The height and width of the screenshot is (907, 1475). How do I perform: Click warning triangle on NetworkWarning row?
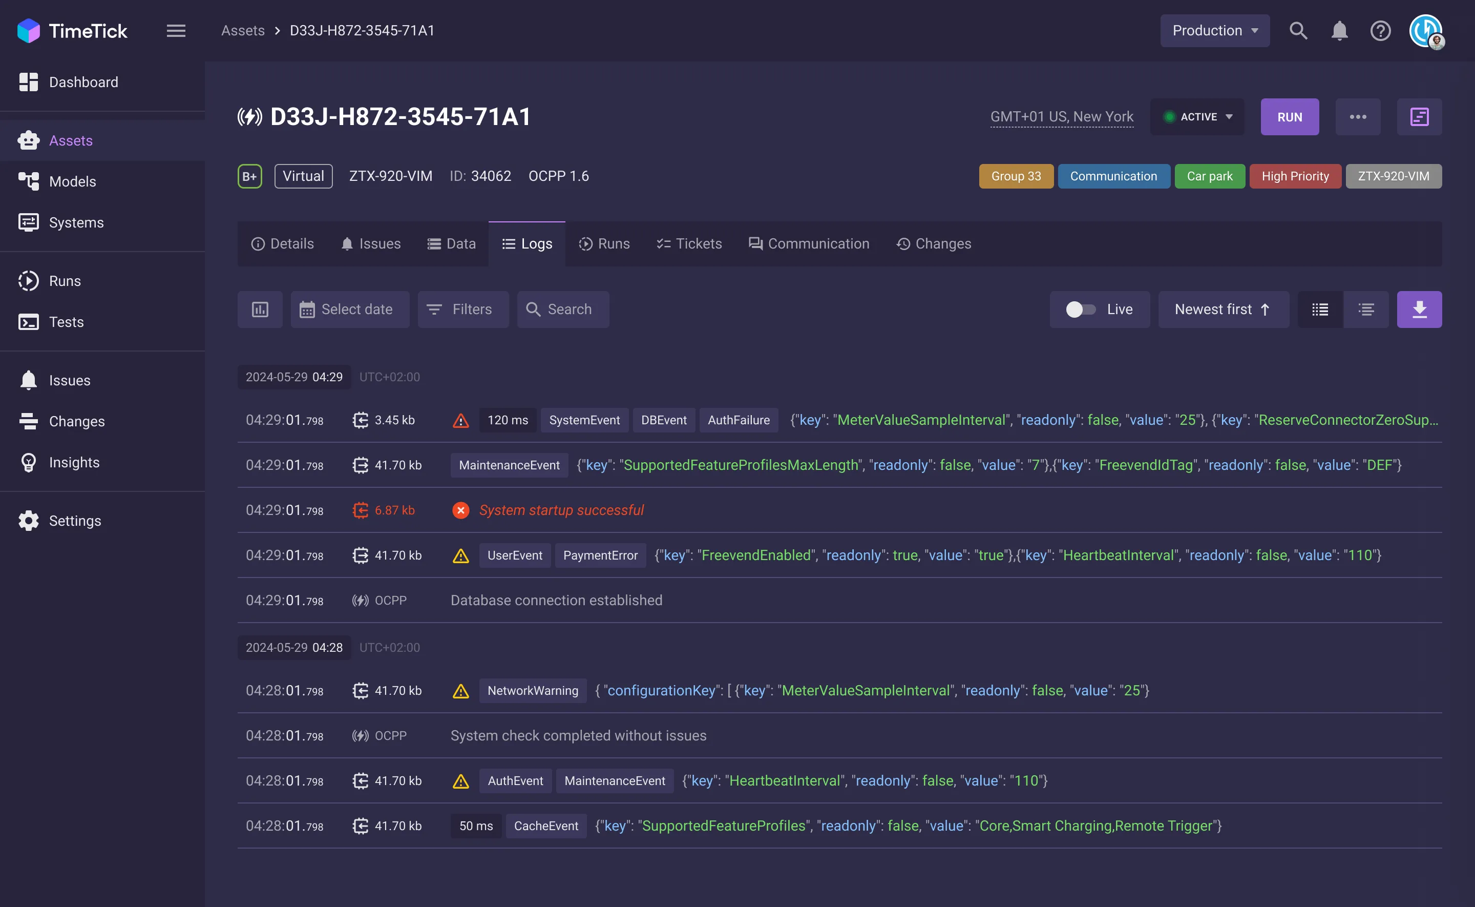pyautogui.click(x=460, y=691)
